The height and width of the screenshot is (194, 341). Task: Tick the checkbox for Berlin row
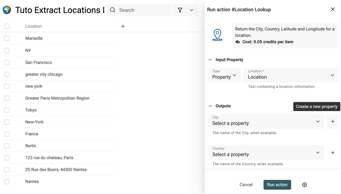(x=7, y=146)
